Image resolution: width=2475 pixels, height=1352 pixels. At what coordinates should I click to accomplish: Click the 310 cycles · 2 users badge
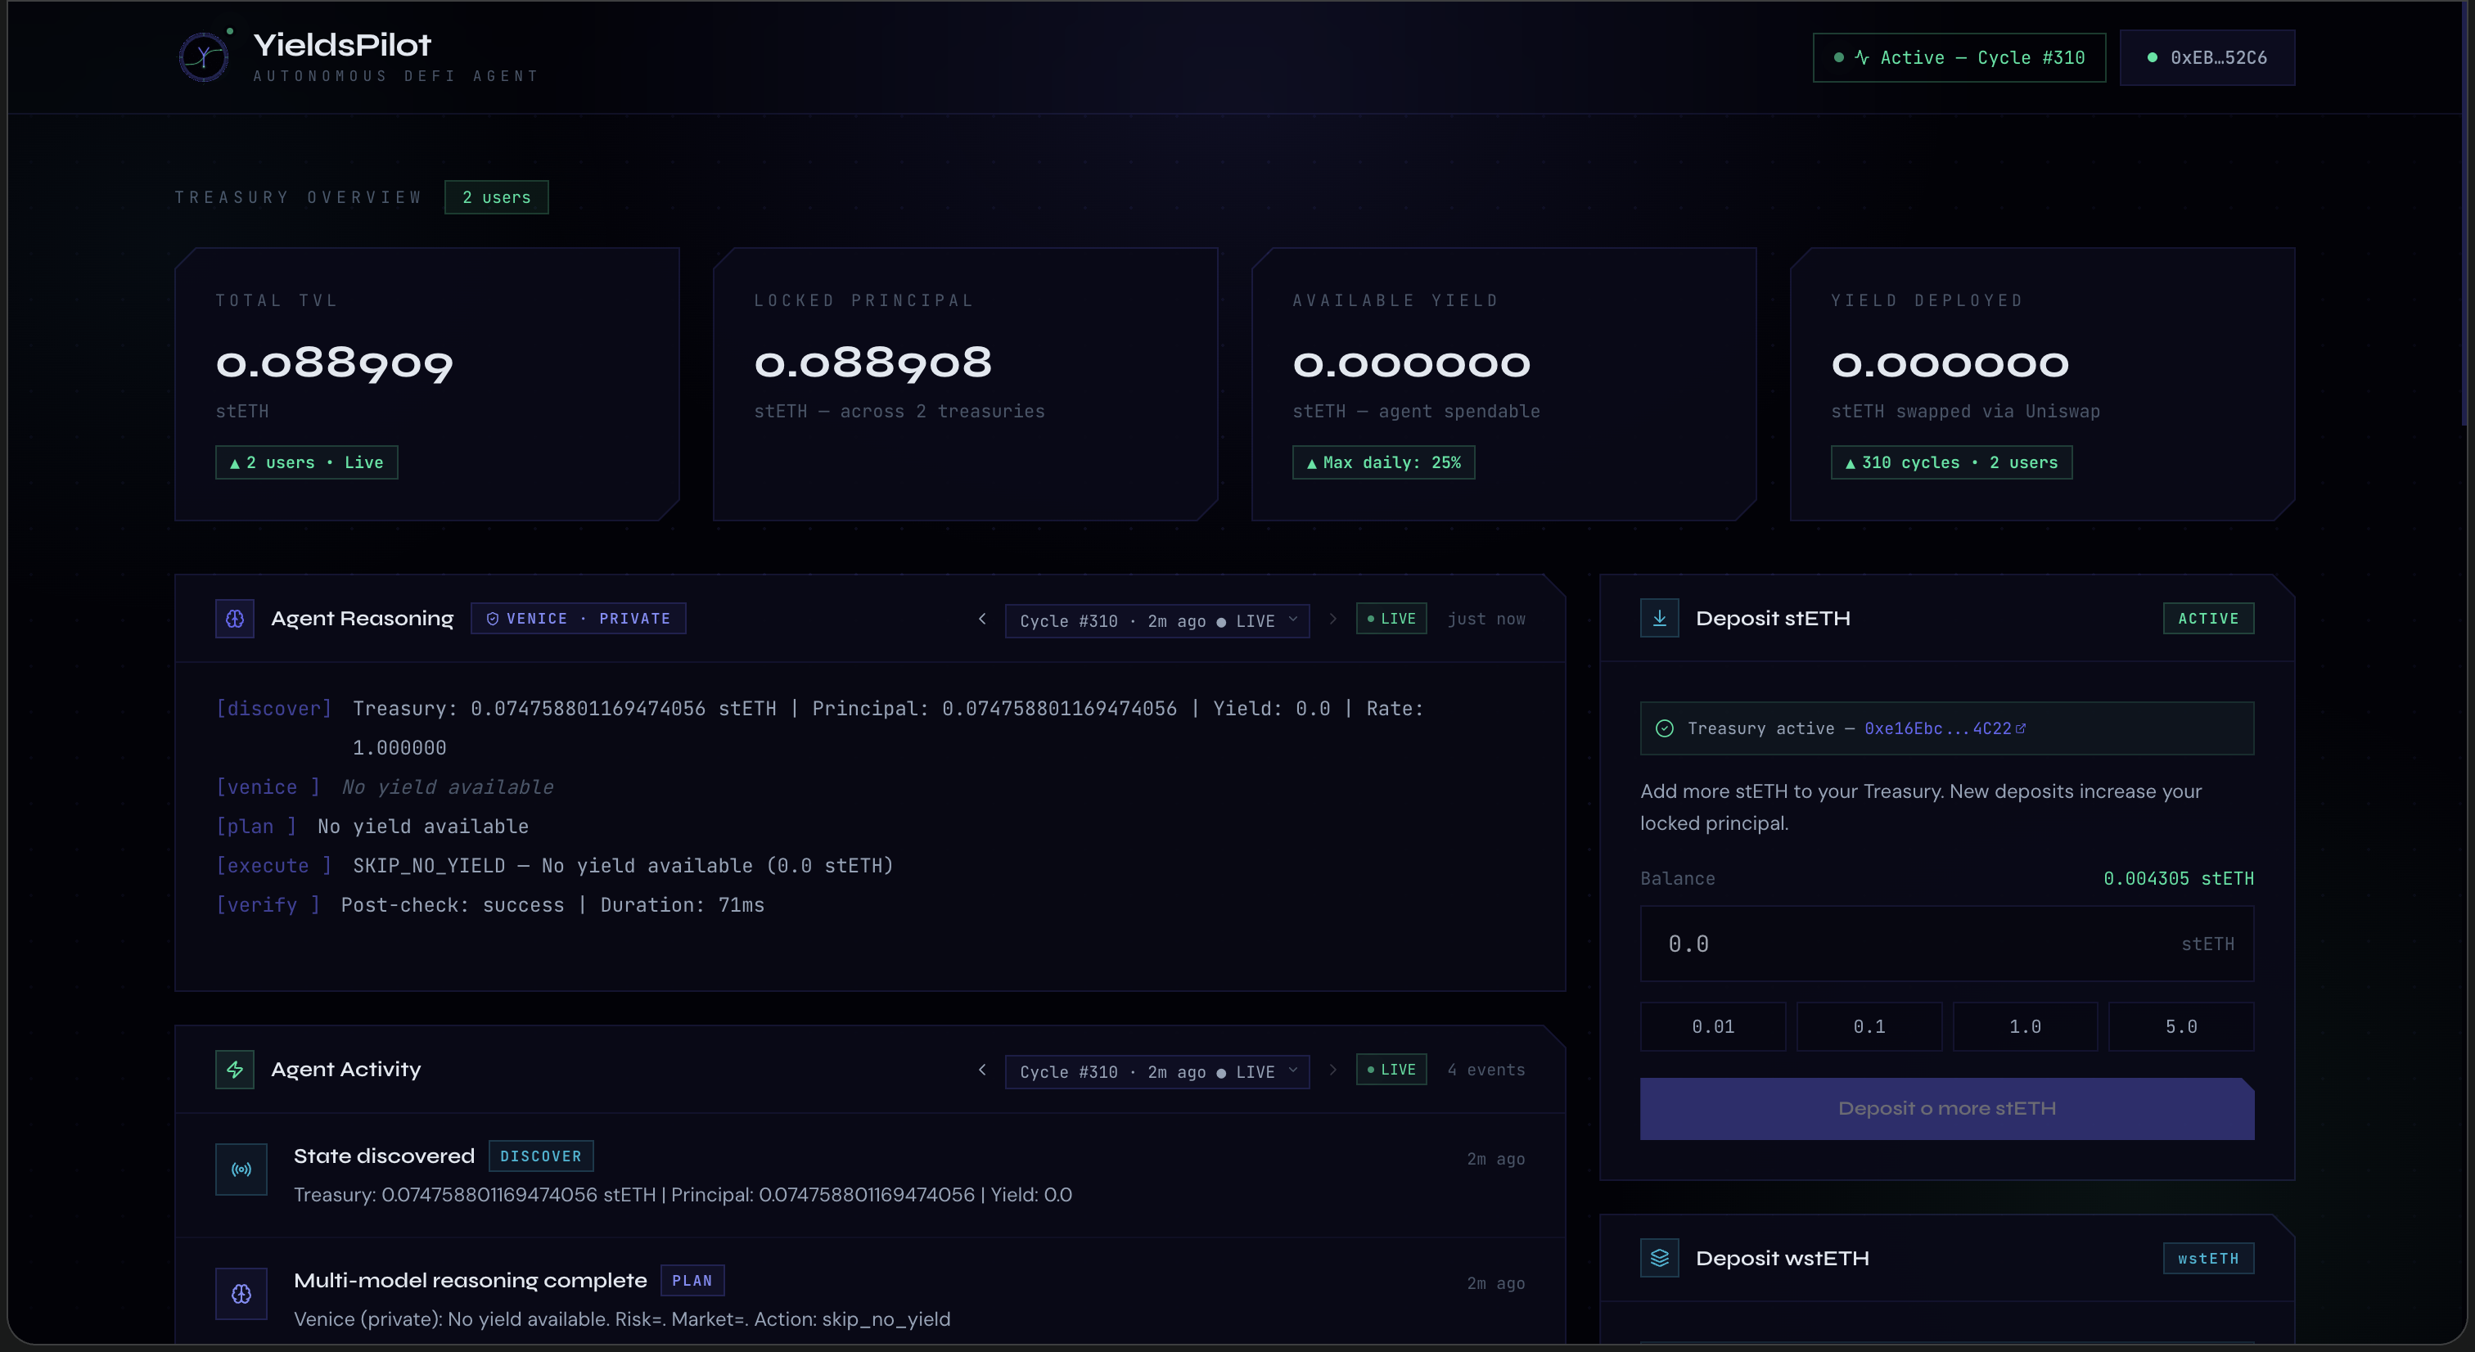[1951, 462]
